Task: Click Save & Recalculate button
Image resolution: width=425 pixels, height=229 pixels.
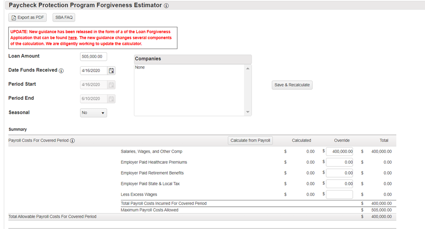Action: [x=292, y=85]
